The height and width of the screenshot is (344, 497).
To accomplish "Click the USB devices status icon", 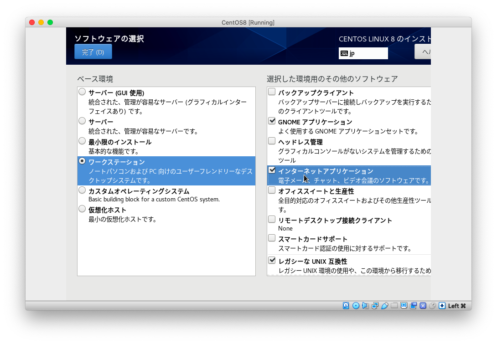I will [x=385, y=306].
